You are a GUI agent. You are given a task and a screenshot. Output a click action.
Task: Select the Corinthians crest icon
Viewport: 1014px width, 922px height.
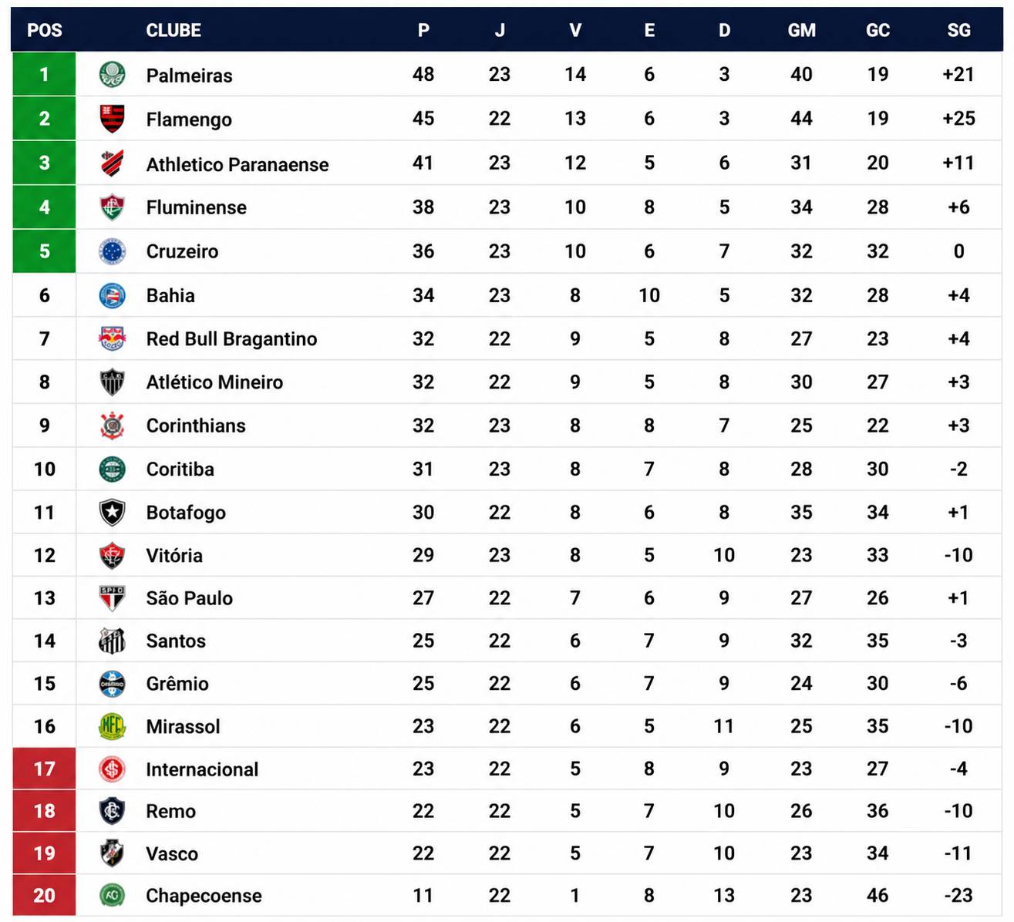[x=113, y=426]
